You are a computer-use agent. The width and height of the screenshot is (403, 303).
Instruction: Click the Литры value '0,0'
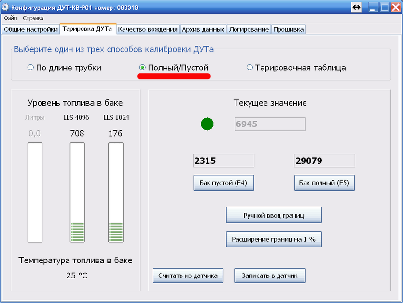(34, 133)
